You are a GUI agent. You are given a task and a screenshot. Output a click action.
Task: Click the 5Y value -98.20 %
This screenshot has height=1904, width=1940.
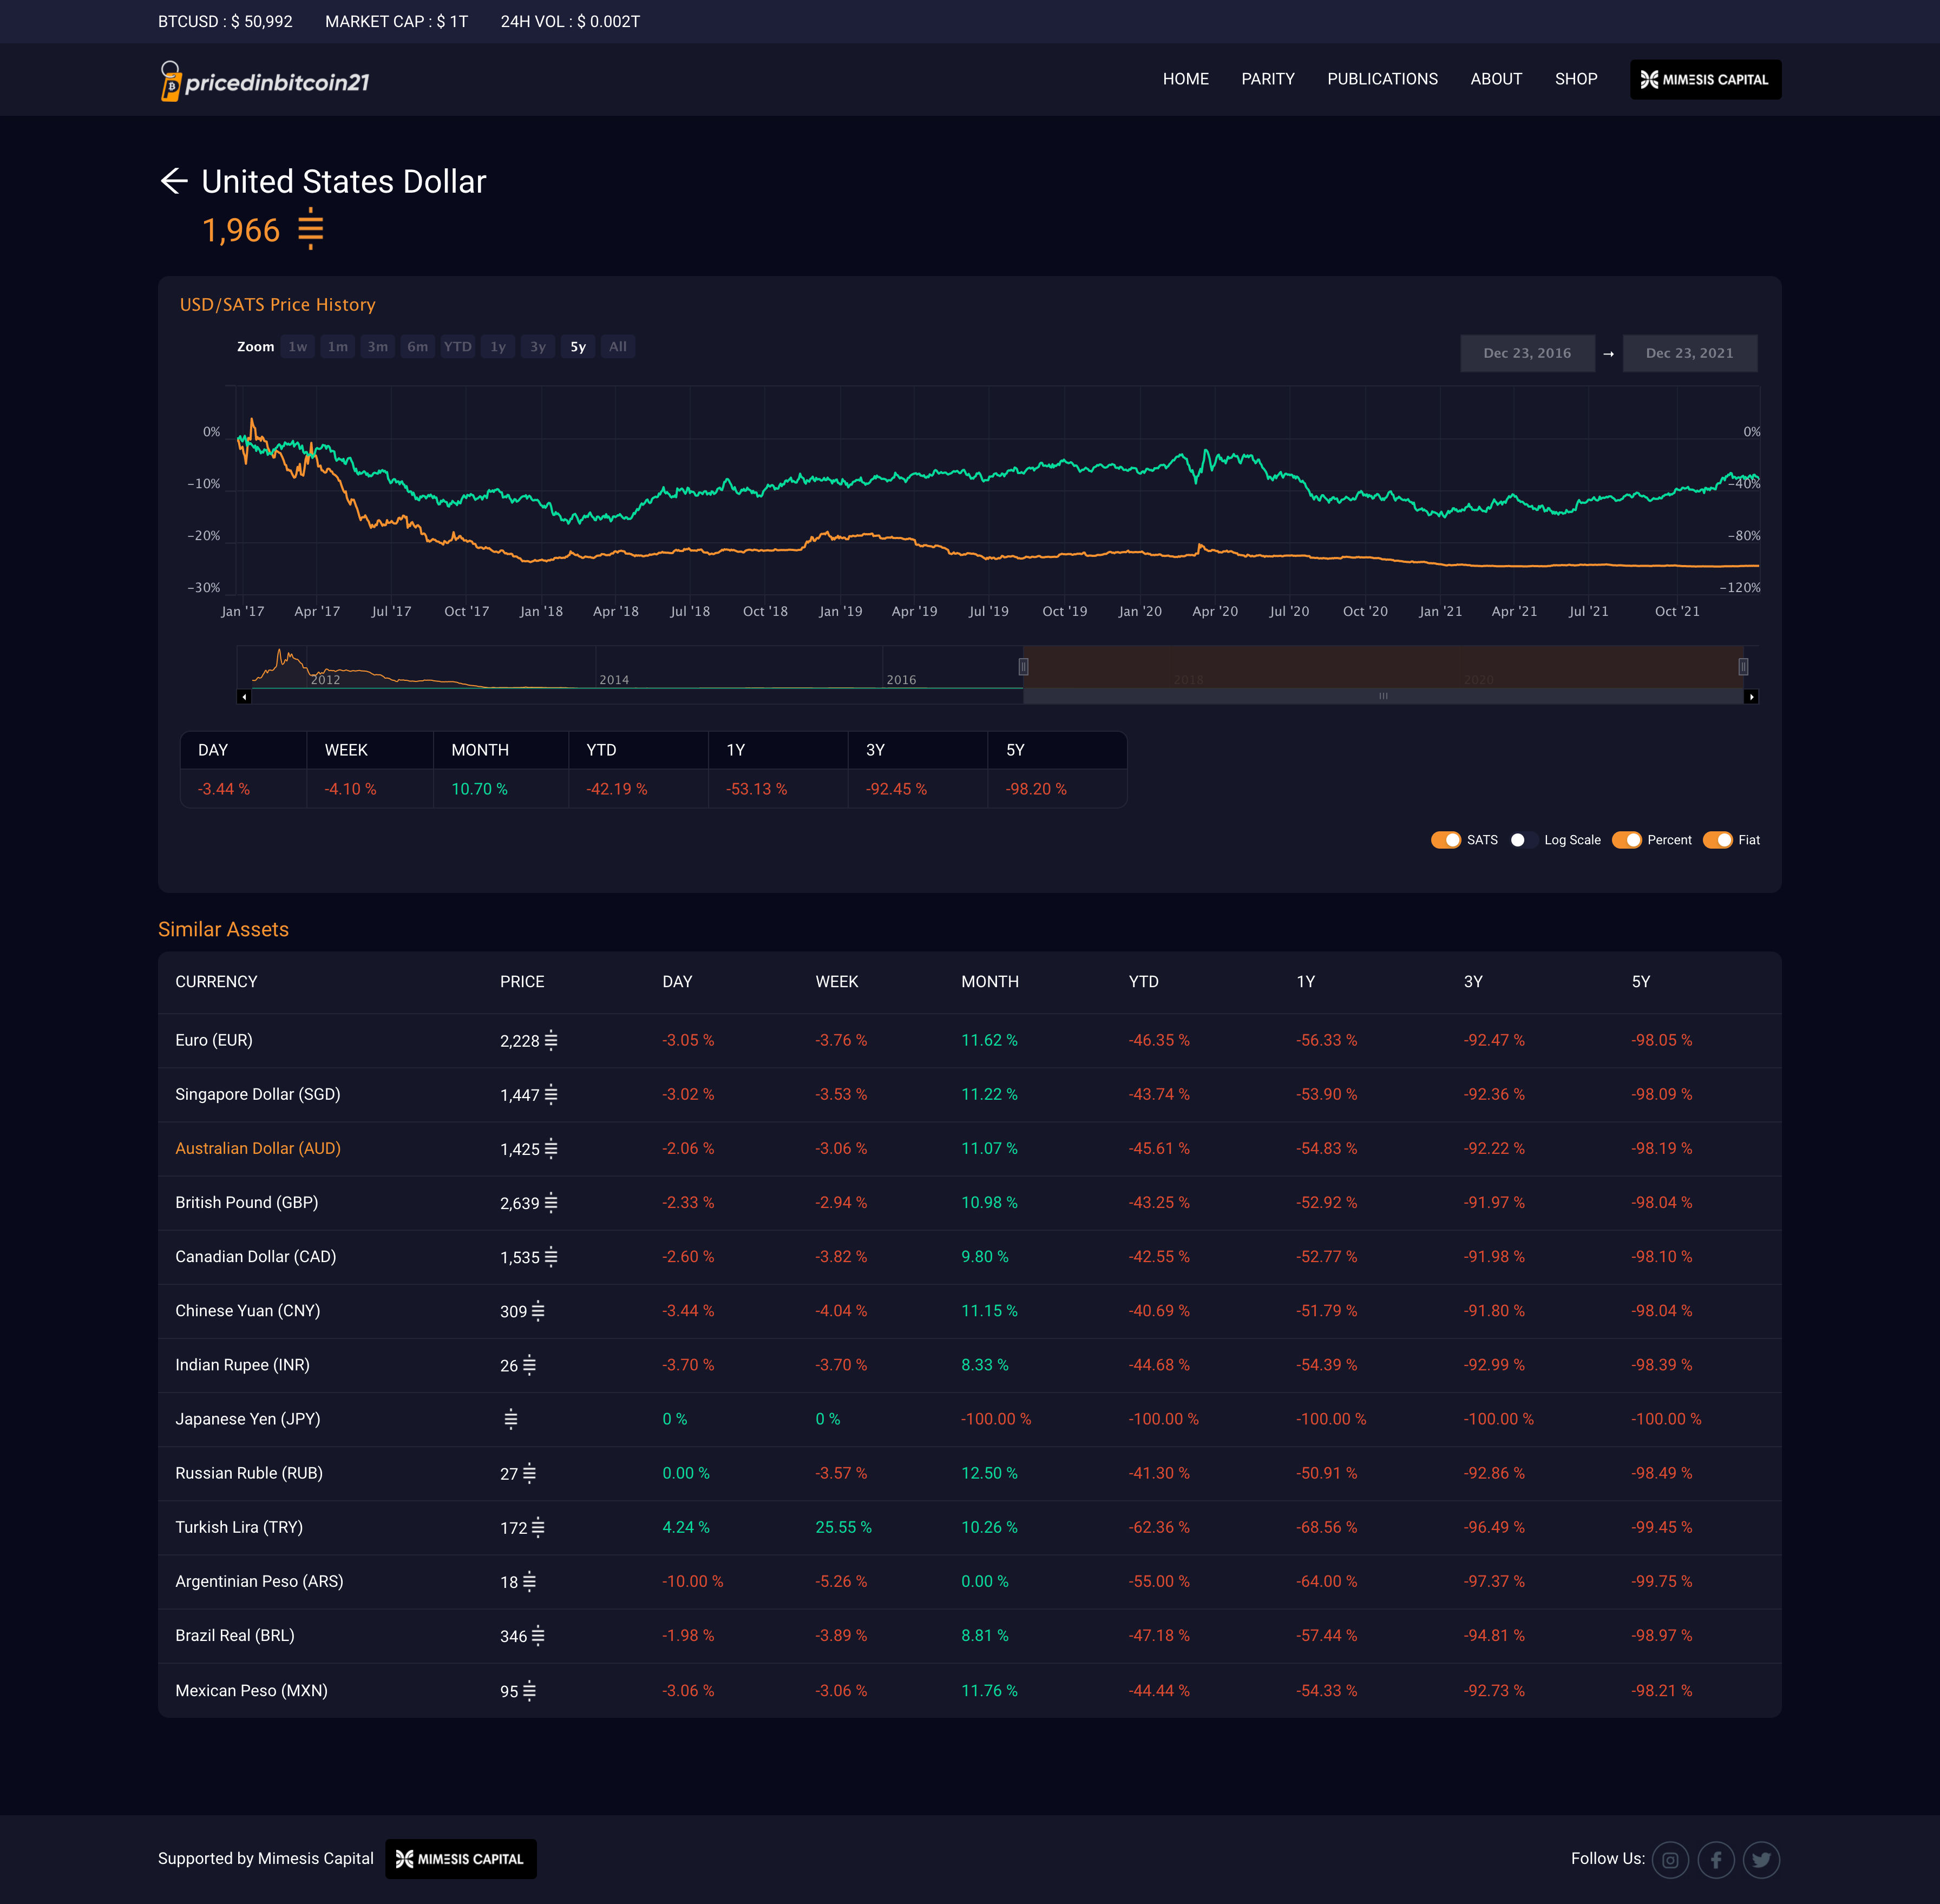coord(1035,788)
